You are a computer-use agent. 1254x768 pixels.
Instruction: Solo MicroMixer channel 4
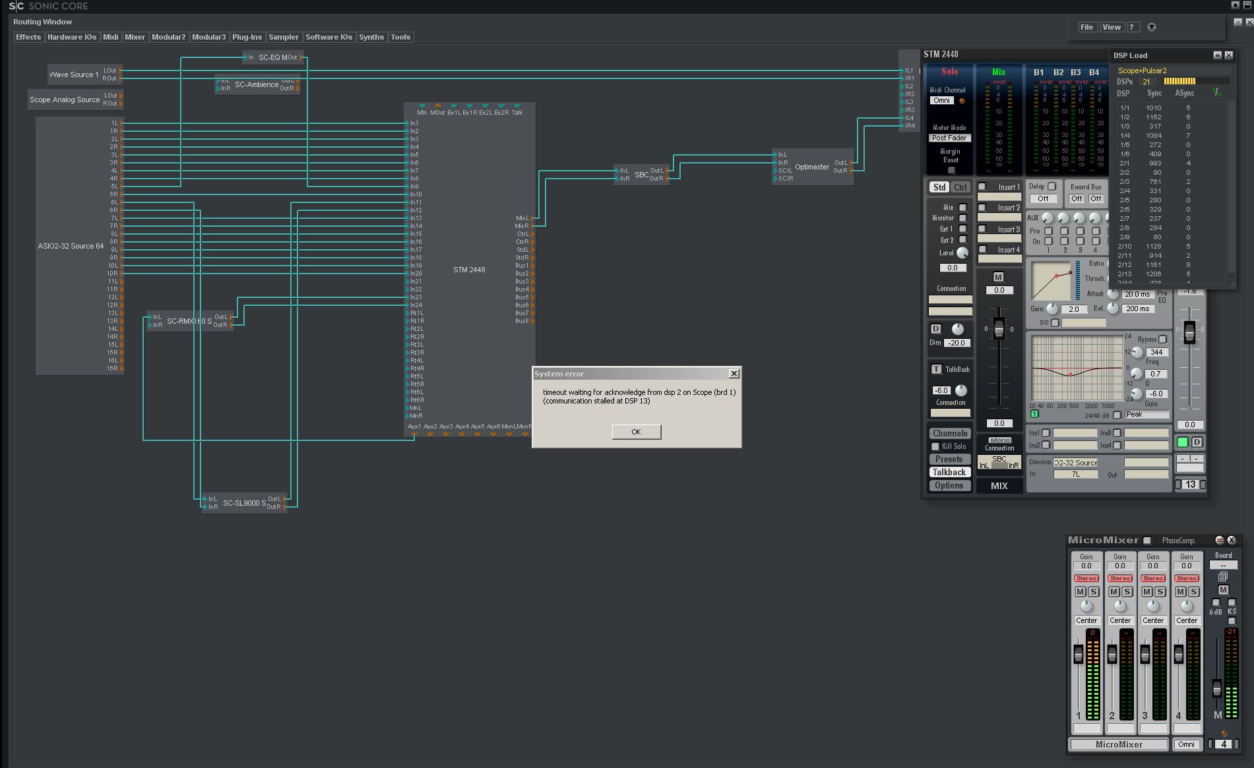1193,591
